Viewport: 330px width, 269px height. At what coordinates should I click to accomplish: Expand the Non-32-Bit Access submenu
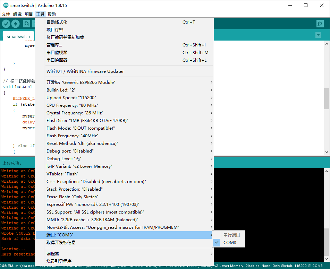coord(124,227)
